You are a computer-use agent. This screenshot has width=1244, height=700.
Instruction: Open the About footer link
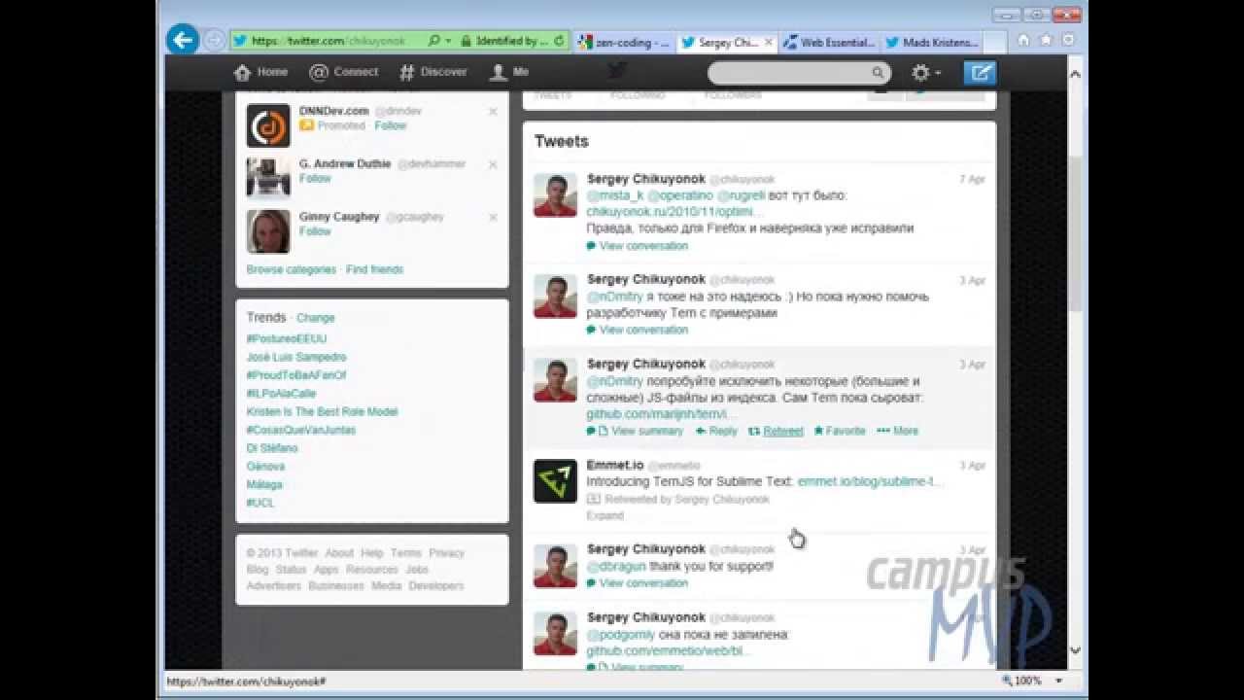(339, 553)
